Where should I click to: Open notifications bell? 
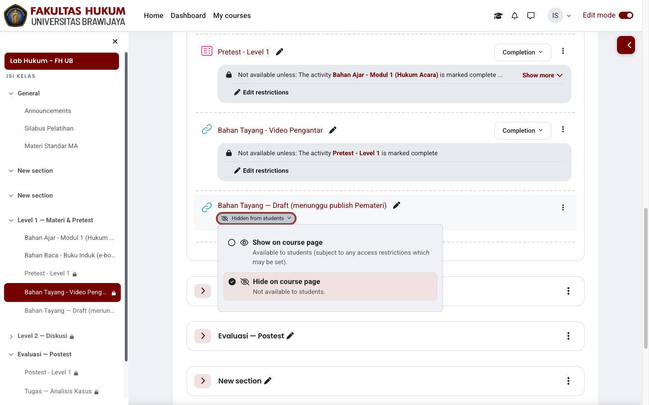(515, 16)
